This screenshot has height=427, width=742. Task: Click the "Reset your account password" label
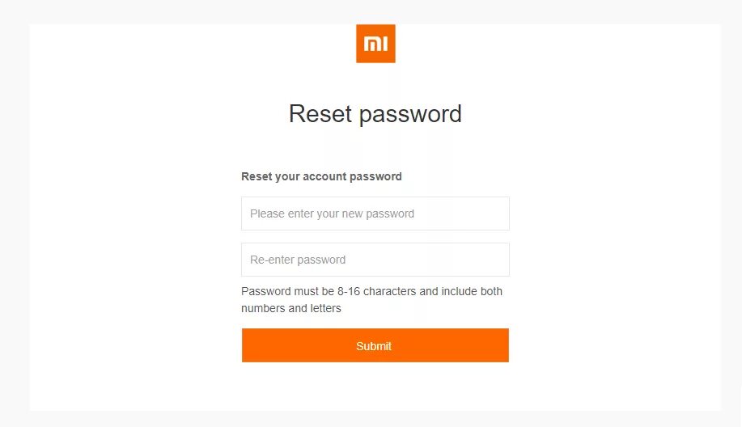point(321,176)
